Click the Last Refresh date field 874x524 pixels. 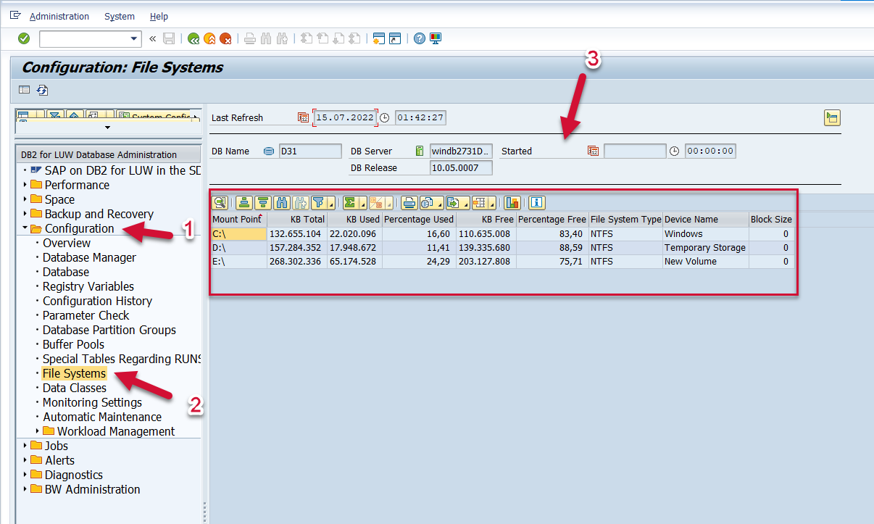(x=345, y=117)
